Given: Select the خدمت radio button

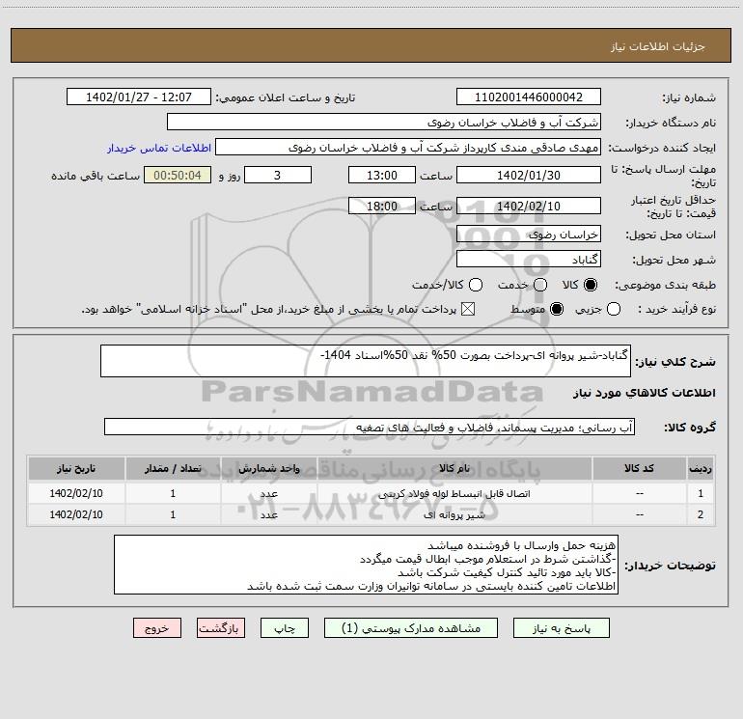Looking at the screenshot, I should [x=540, y=285].
